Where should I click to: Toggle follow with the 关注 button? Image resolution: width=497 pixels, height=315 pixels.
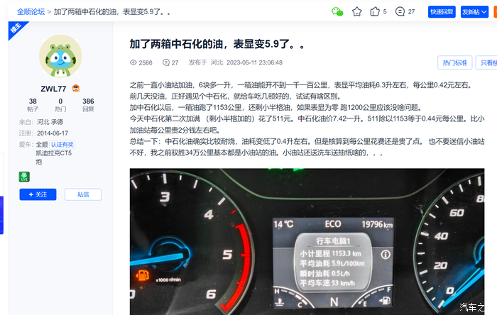(x=38, y=194)
